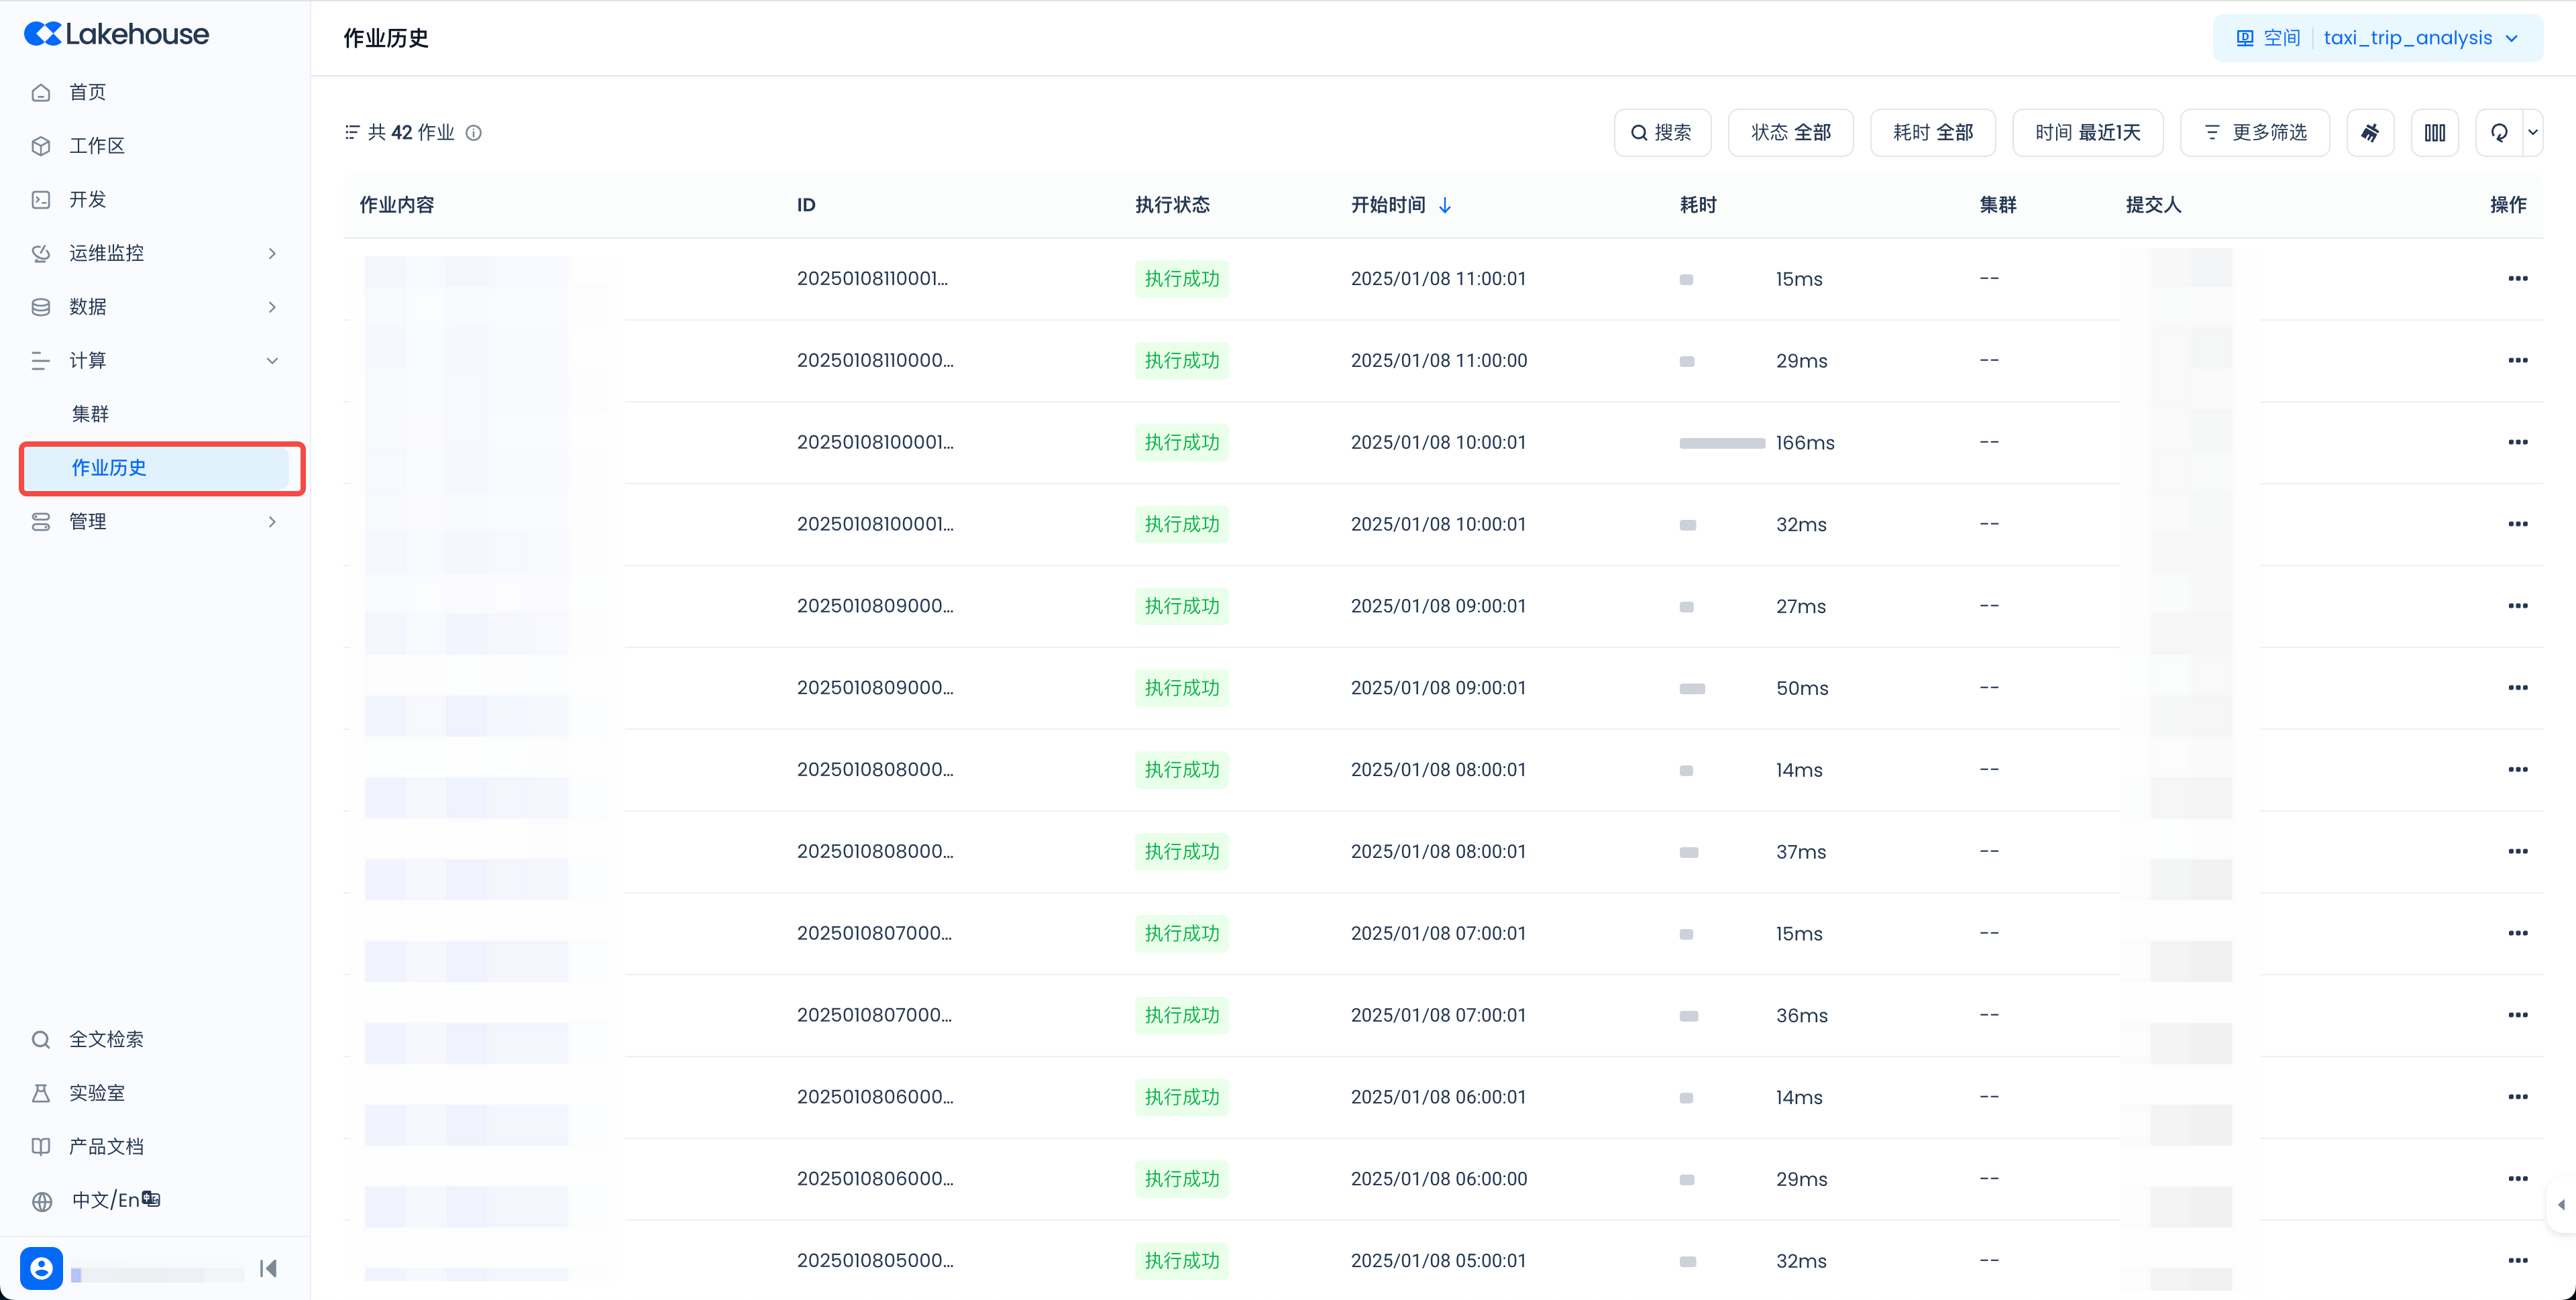Click the 搜索 button
Screen dimensions: 2576x1300
tap(1662, 133)
